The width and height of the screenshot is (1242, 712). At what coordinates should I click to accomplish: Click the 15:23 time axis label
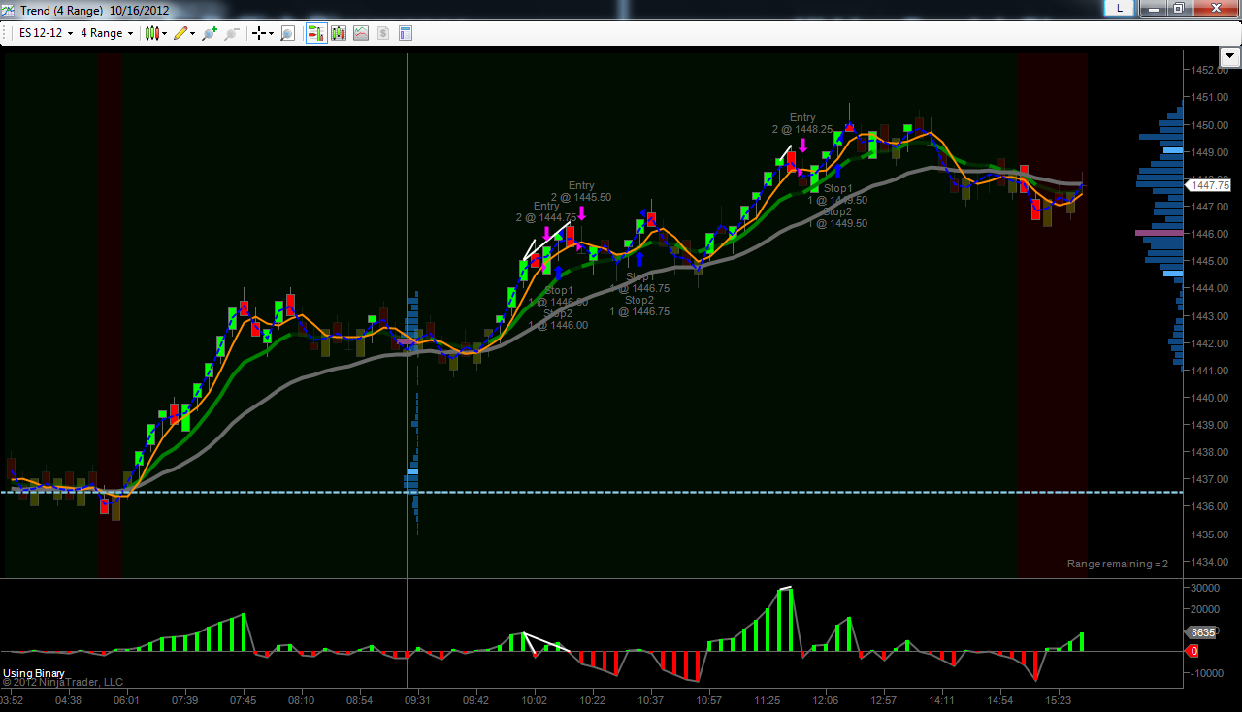(x=1059, y=700)
